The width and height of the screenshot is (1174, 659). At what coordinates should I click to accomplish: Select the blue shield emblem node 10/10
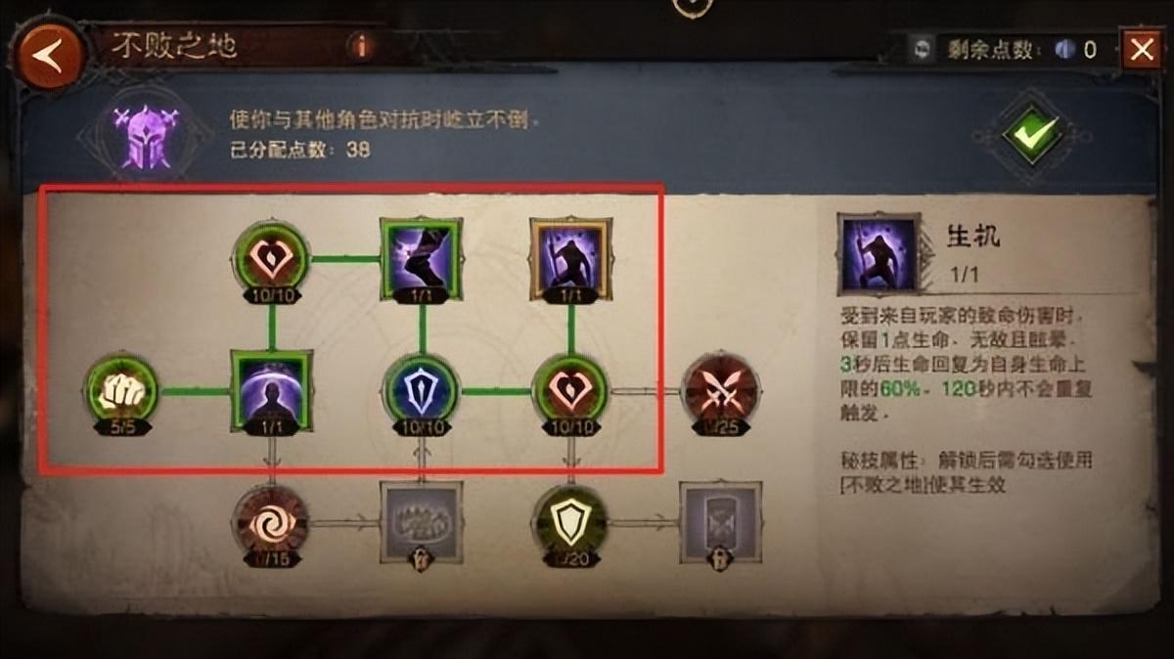pyautogui.click(x=421, y=391)
